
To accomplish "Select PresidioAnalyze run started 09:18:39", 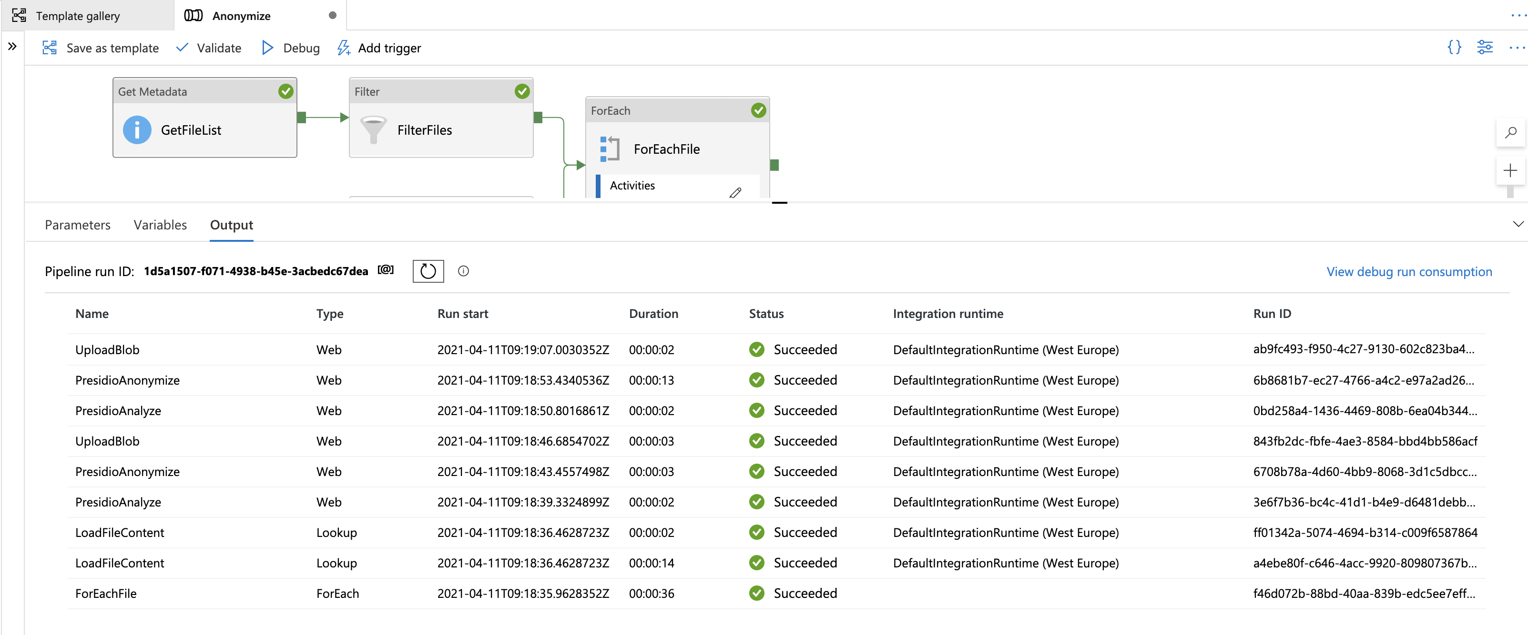I will coord(776,502).
